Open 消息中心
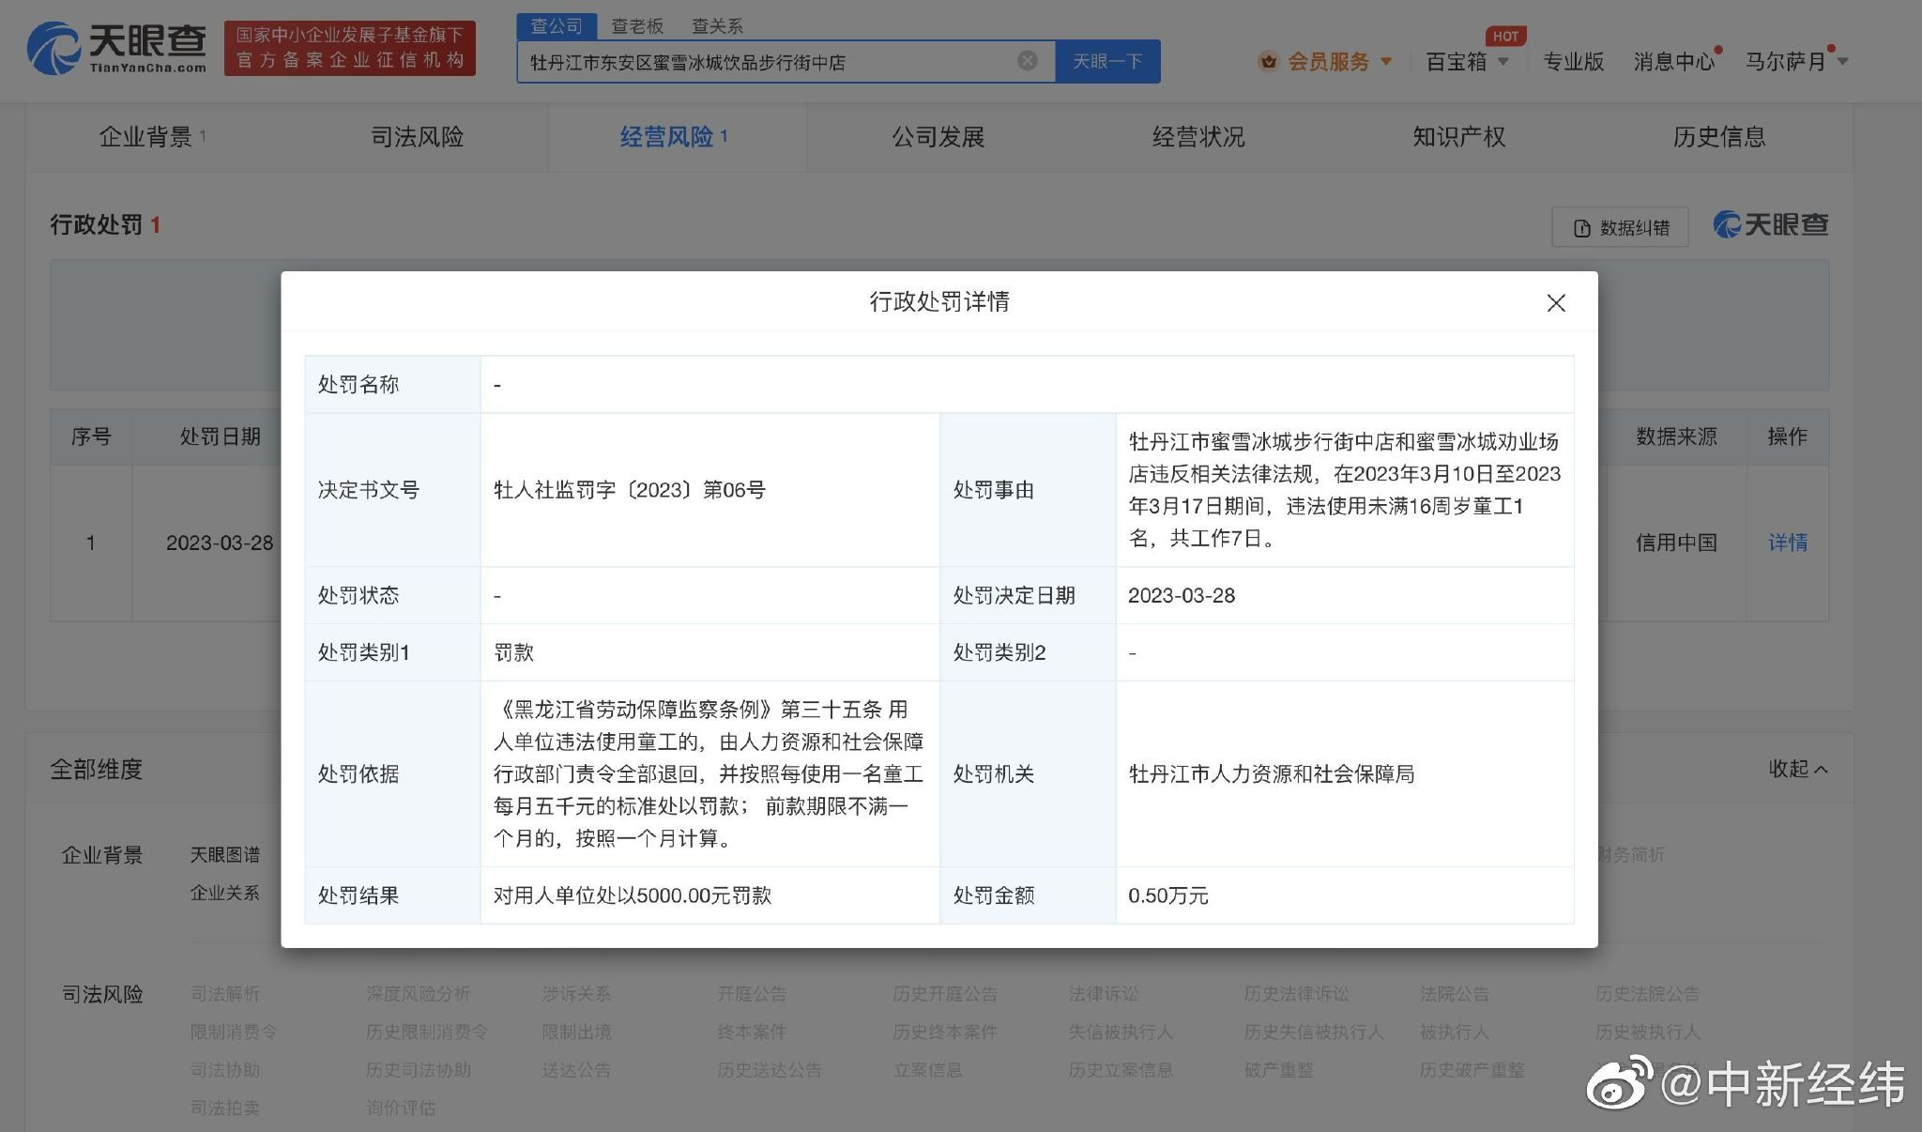This screenshot has height=1132, width=1922. click(x=1674, y=62)
